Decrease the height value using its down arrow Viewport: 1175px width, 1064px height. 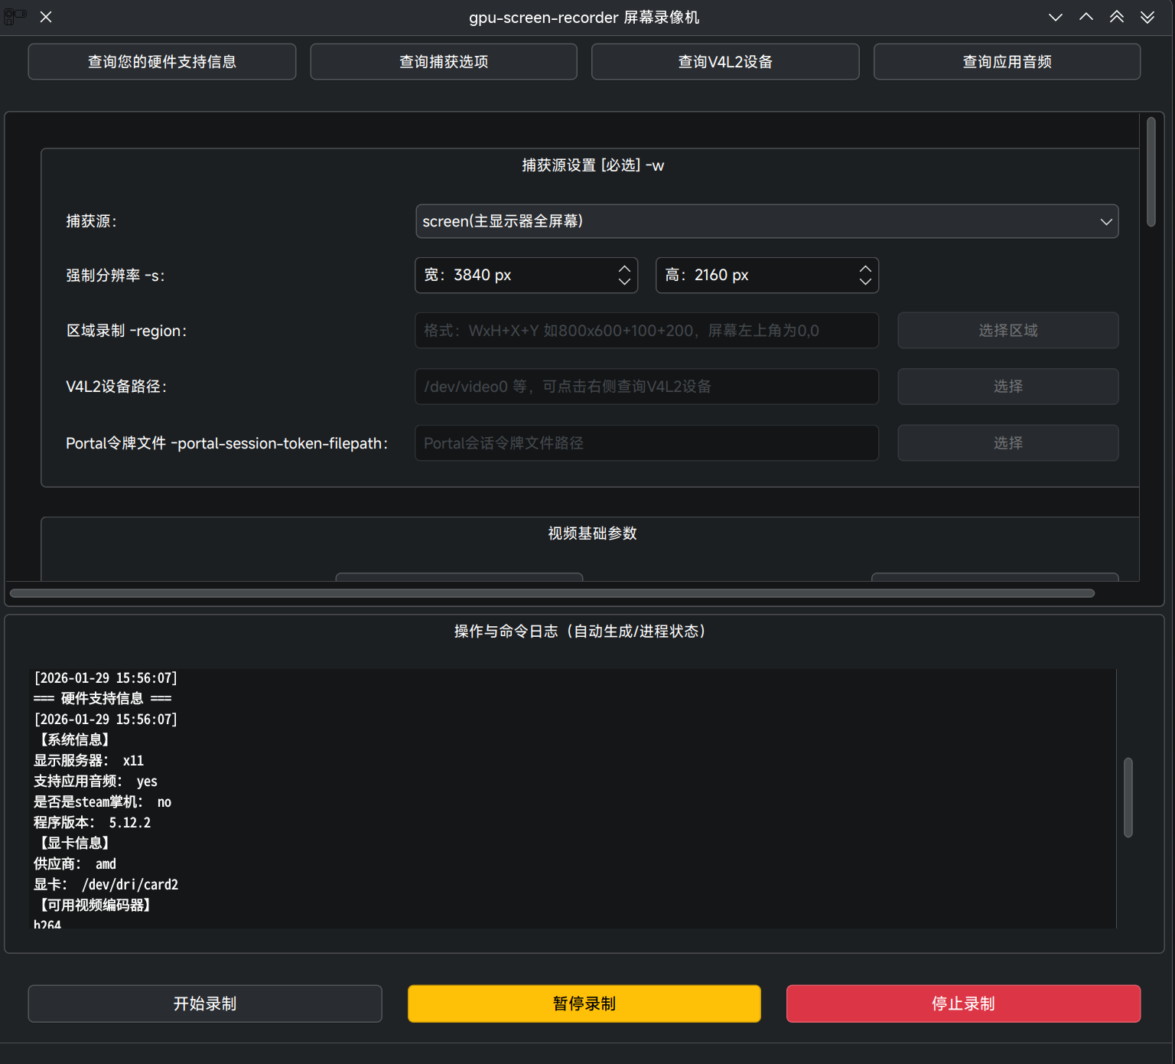point(865,281)
